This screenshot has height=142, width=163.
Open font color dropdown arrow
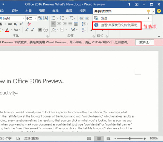(11, 30)
